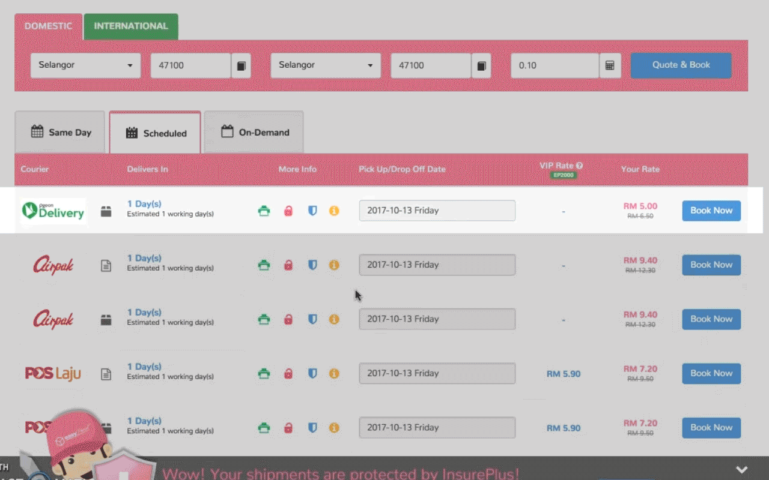Click the address book icon beside the second postcode
This screenshot has width=769, height=480.
pyautogui.click(x=481, y=65)
